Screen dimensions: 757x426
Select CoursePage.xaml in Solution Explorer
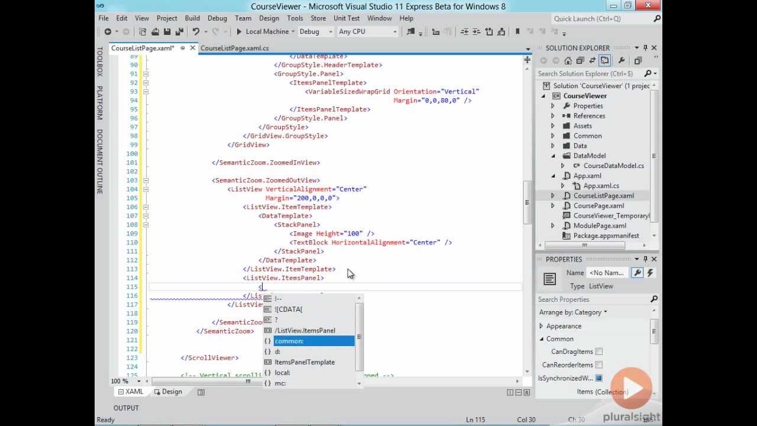tap(599, 205)
